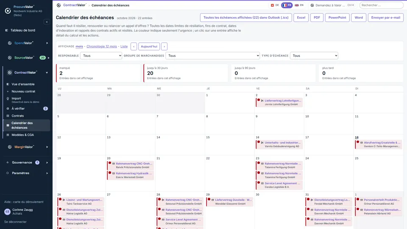
Task: Click the plus icon for Nouveau contrat
Action: [8, 92]
